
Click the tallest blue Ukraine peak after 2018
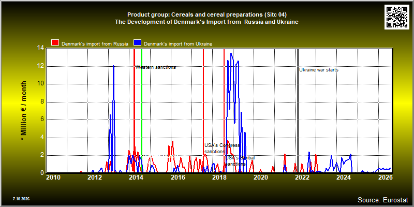231,54
